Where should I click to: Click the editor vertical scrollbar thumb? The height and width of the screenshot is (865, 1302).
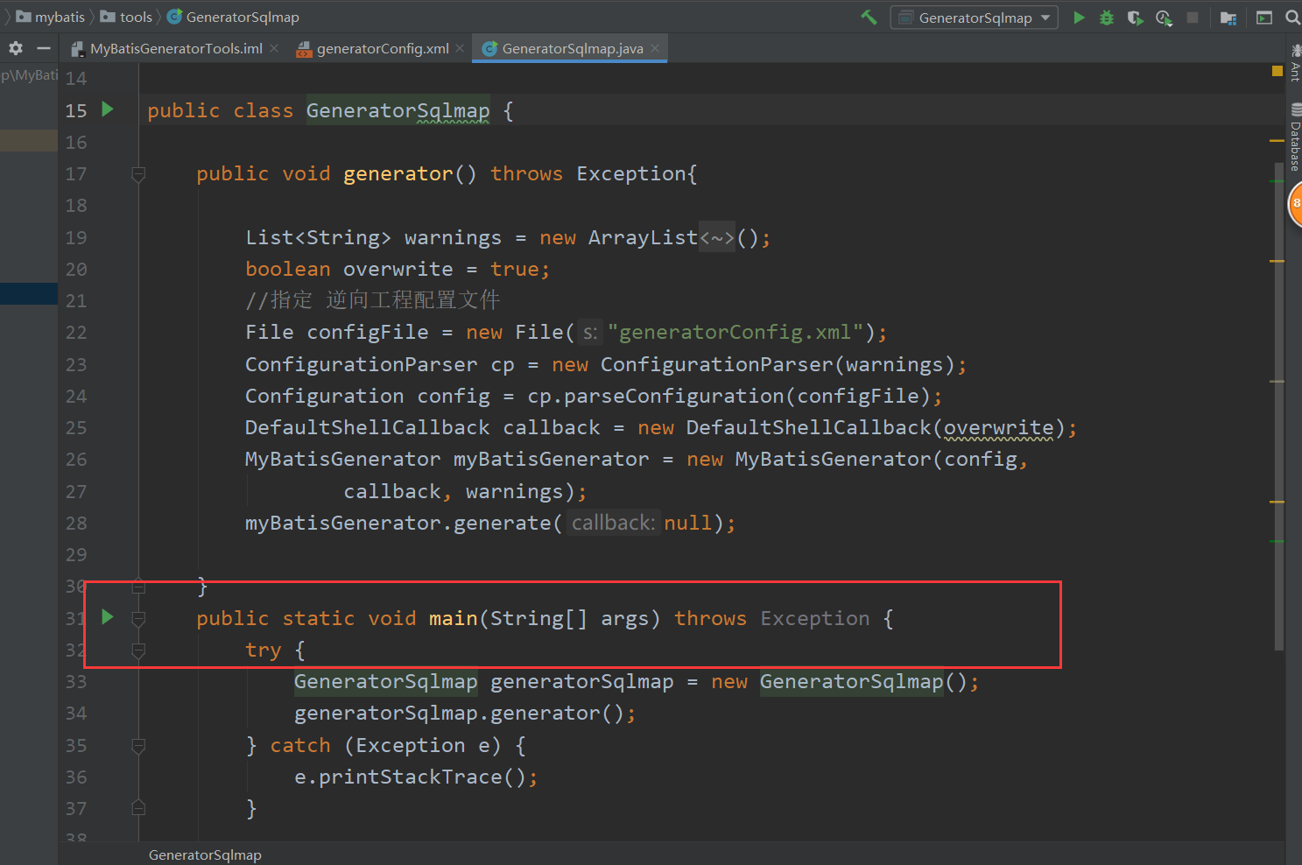[x=1279, y=406]
